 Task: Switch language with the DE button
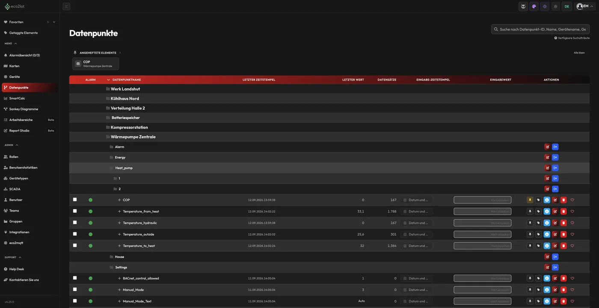pos(567,6)
